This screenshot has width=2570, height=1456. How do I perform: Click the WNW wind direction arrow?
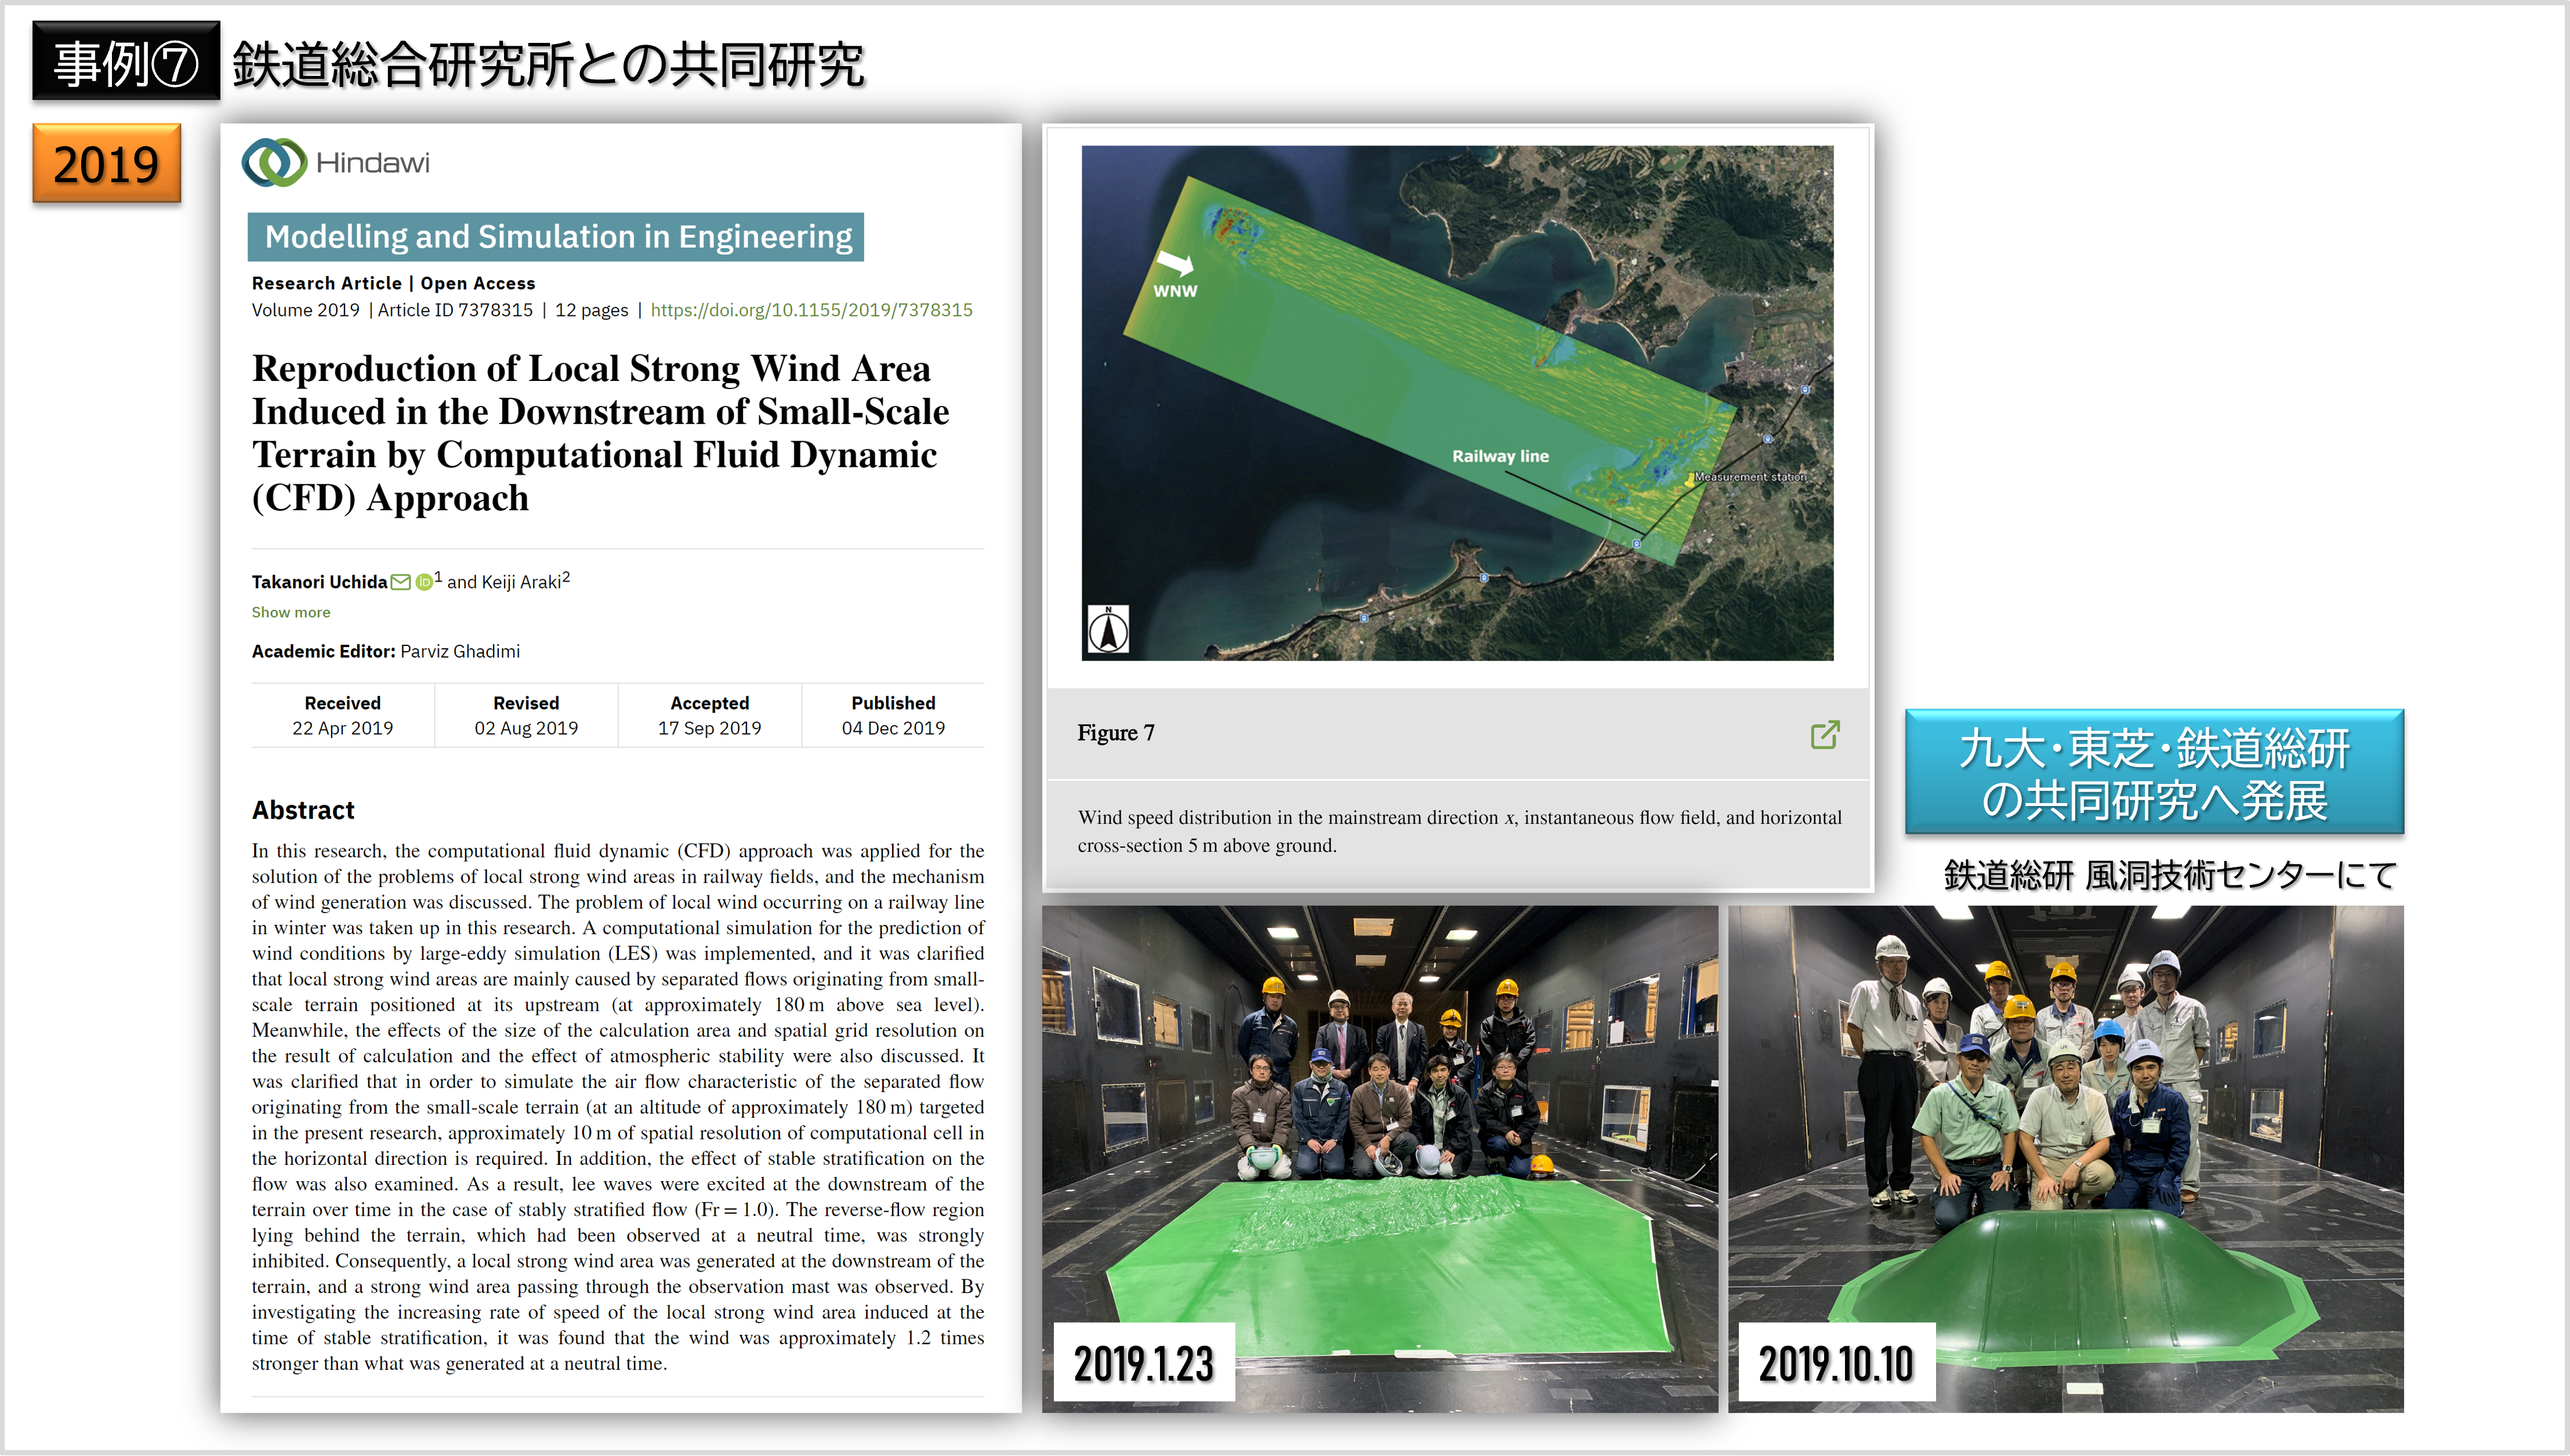pos(1175,263)
